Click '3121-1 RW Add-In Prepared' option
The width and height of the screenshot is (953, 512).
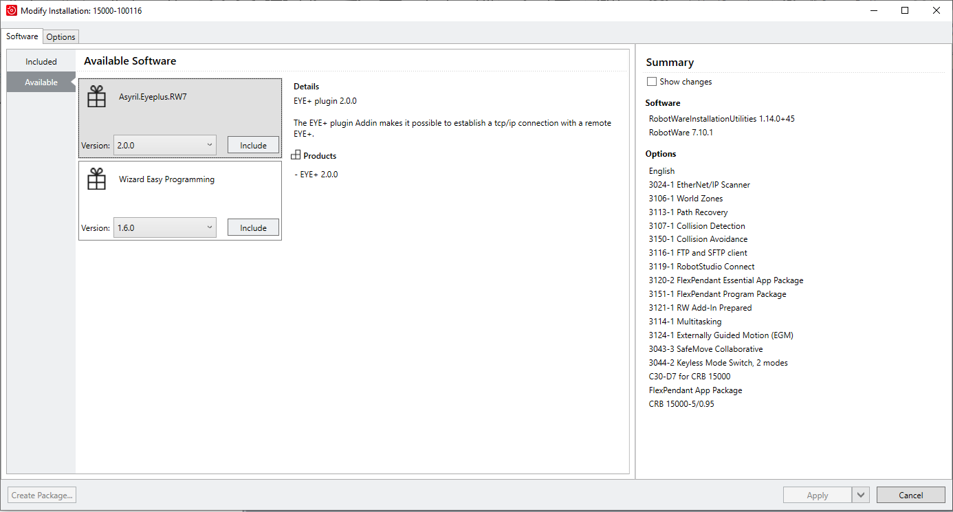(700, 308)
